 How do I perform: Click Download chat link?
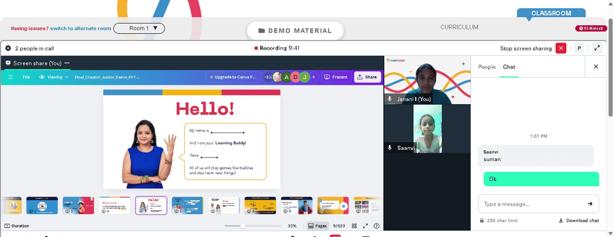579,220
